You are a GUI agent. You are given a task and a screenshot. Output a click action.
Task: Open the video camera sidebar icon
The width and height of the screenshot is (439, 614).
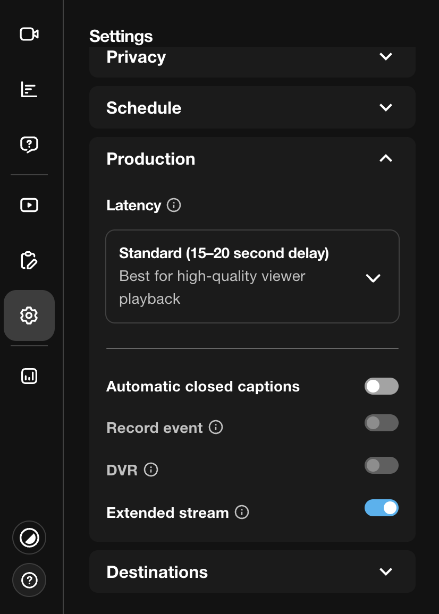29,34
